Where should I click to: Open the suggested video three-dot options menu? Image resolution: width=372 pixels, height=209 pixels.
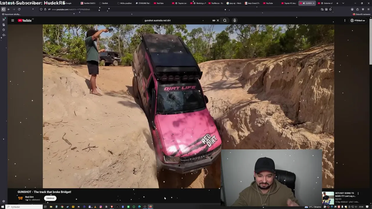click(358, 193)
